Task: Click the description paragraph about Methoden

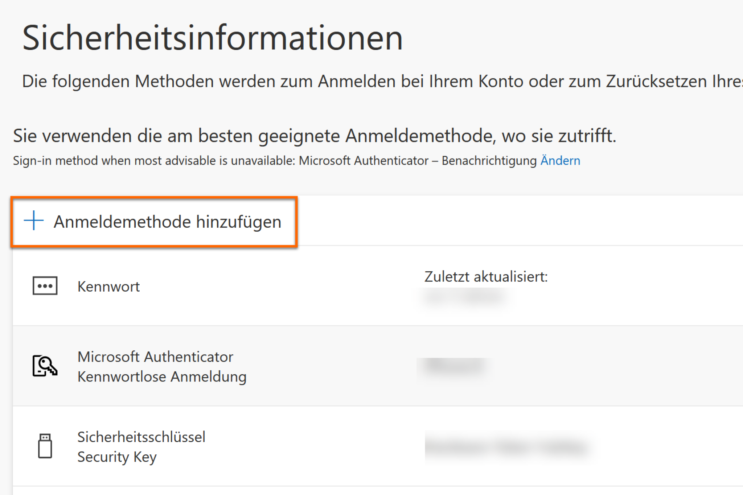Action: [x=382, y=81]
